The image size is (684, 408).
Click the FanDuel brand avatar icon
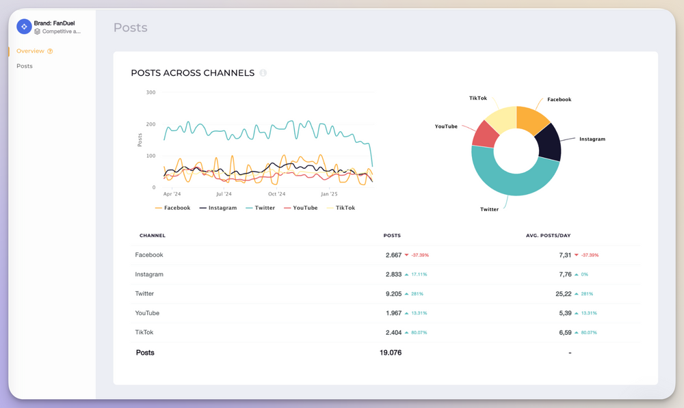click(24, 26)
